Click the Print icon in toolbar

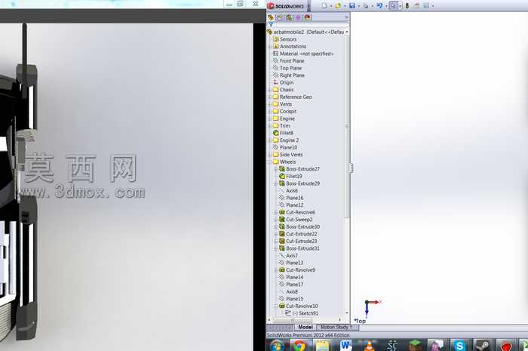click(365, 6)
